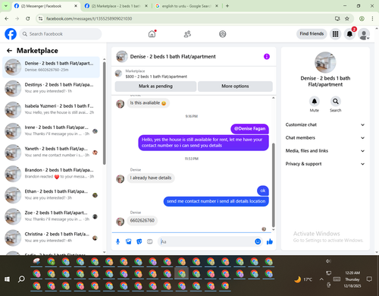379x296 pixels.
Task: Click the 6602626760 message bubble
Action: (x=143, y=221)
